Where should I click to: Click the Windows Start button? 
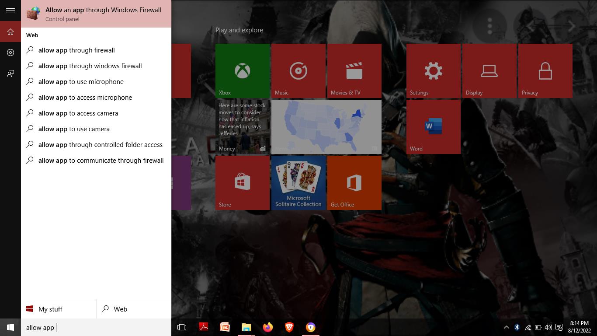[10, 327]
